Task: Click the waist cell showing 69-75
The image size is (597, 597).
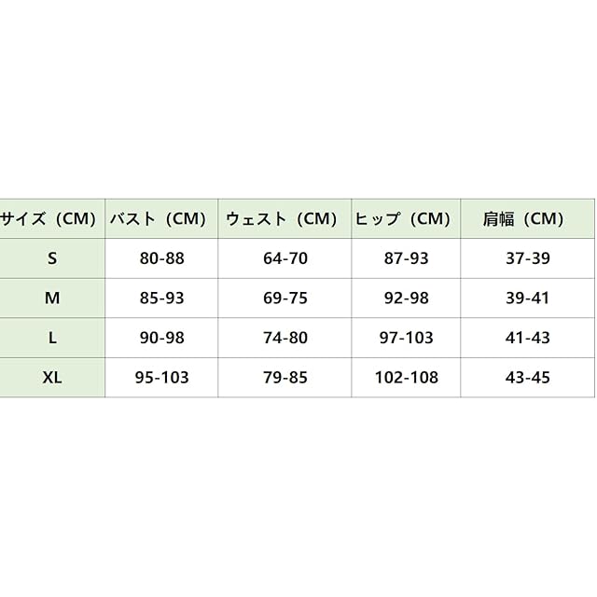Action: [285, 298]
